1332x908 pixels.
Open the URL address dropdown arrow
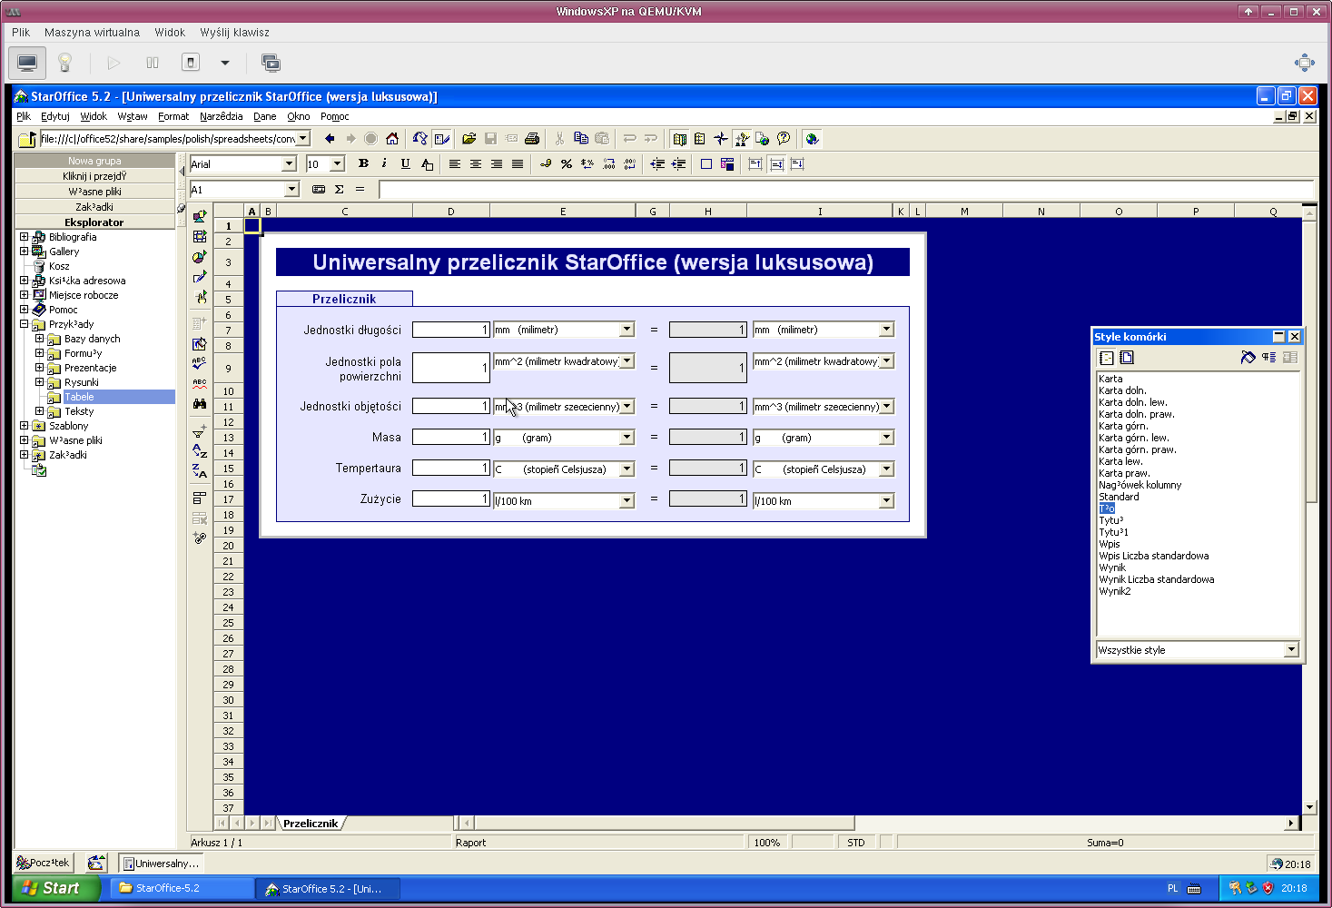click(x=303, y=139)
